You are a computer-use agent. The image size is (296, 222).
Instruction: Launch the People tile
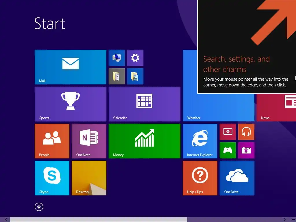tap(52, 141)
